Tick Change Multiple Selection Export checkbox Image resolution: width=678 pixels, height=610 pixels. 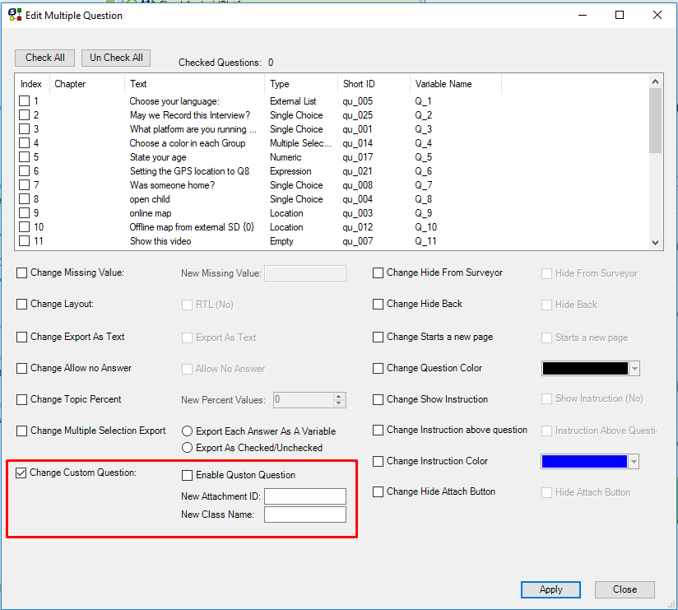click(21, 431)
